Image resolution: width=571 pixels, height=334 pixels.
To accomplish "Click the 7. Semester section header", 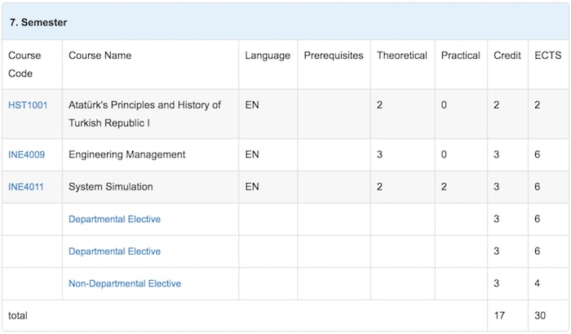I will click(38, 22).
